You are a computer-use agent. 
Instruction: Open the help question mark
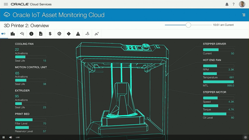pyautogui.click(x=233, y=4)
